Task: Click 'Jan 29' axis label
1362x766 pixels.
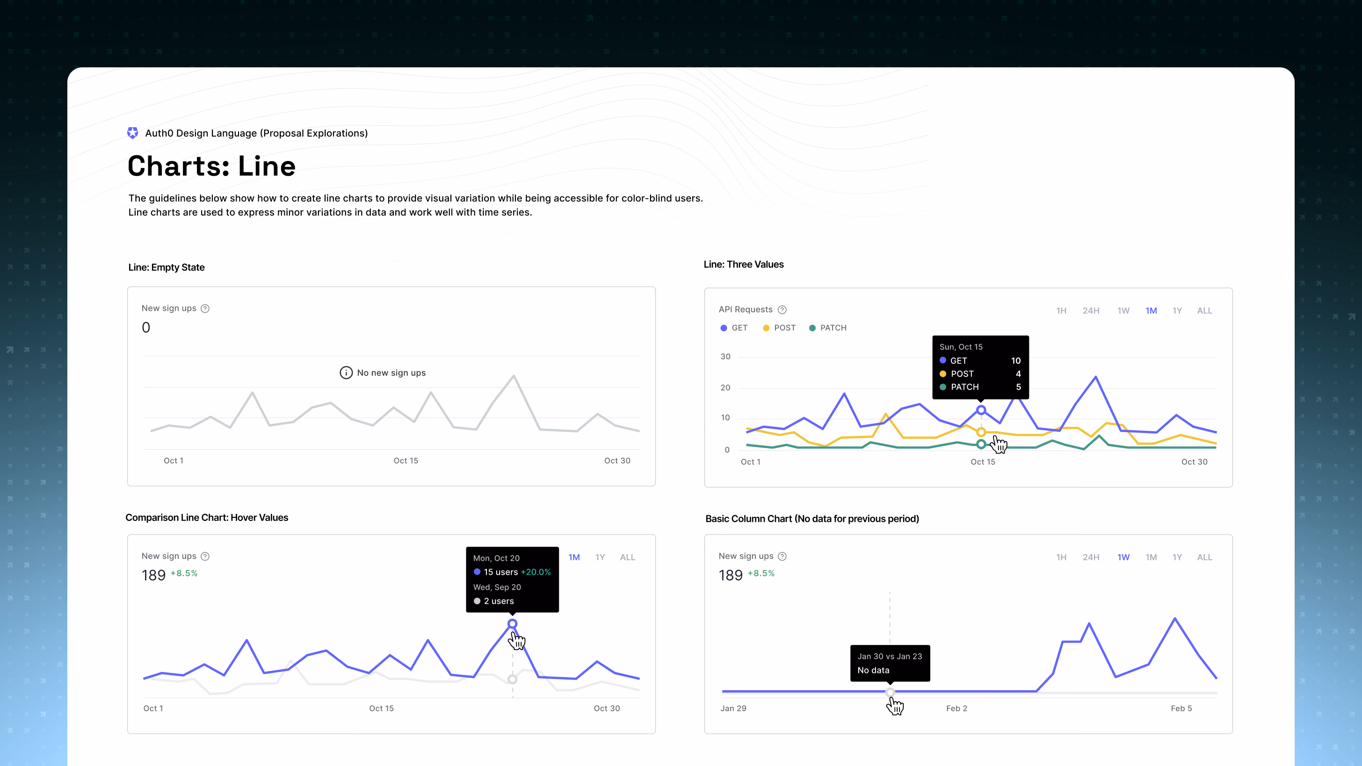Action: pos(733,708)
